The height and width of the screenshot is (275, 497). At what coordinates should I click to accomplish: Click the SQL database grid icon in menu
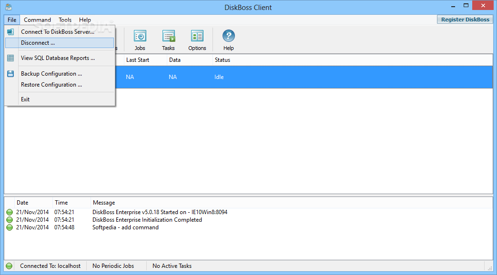10,58
